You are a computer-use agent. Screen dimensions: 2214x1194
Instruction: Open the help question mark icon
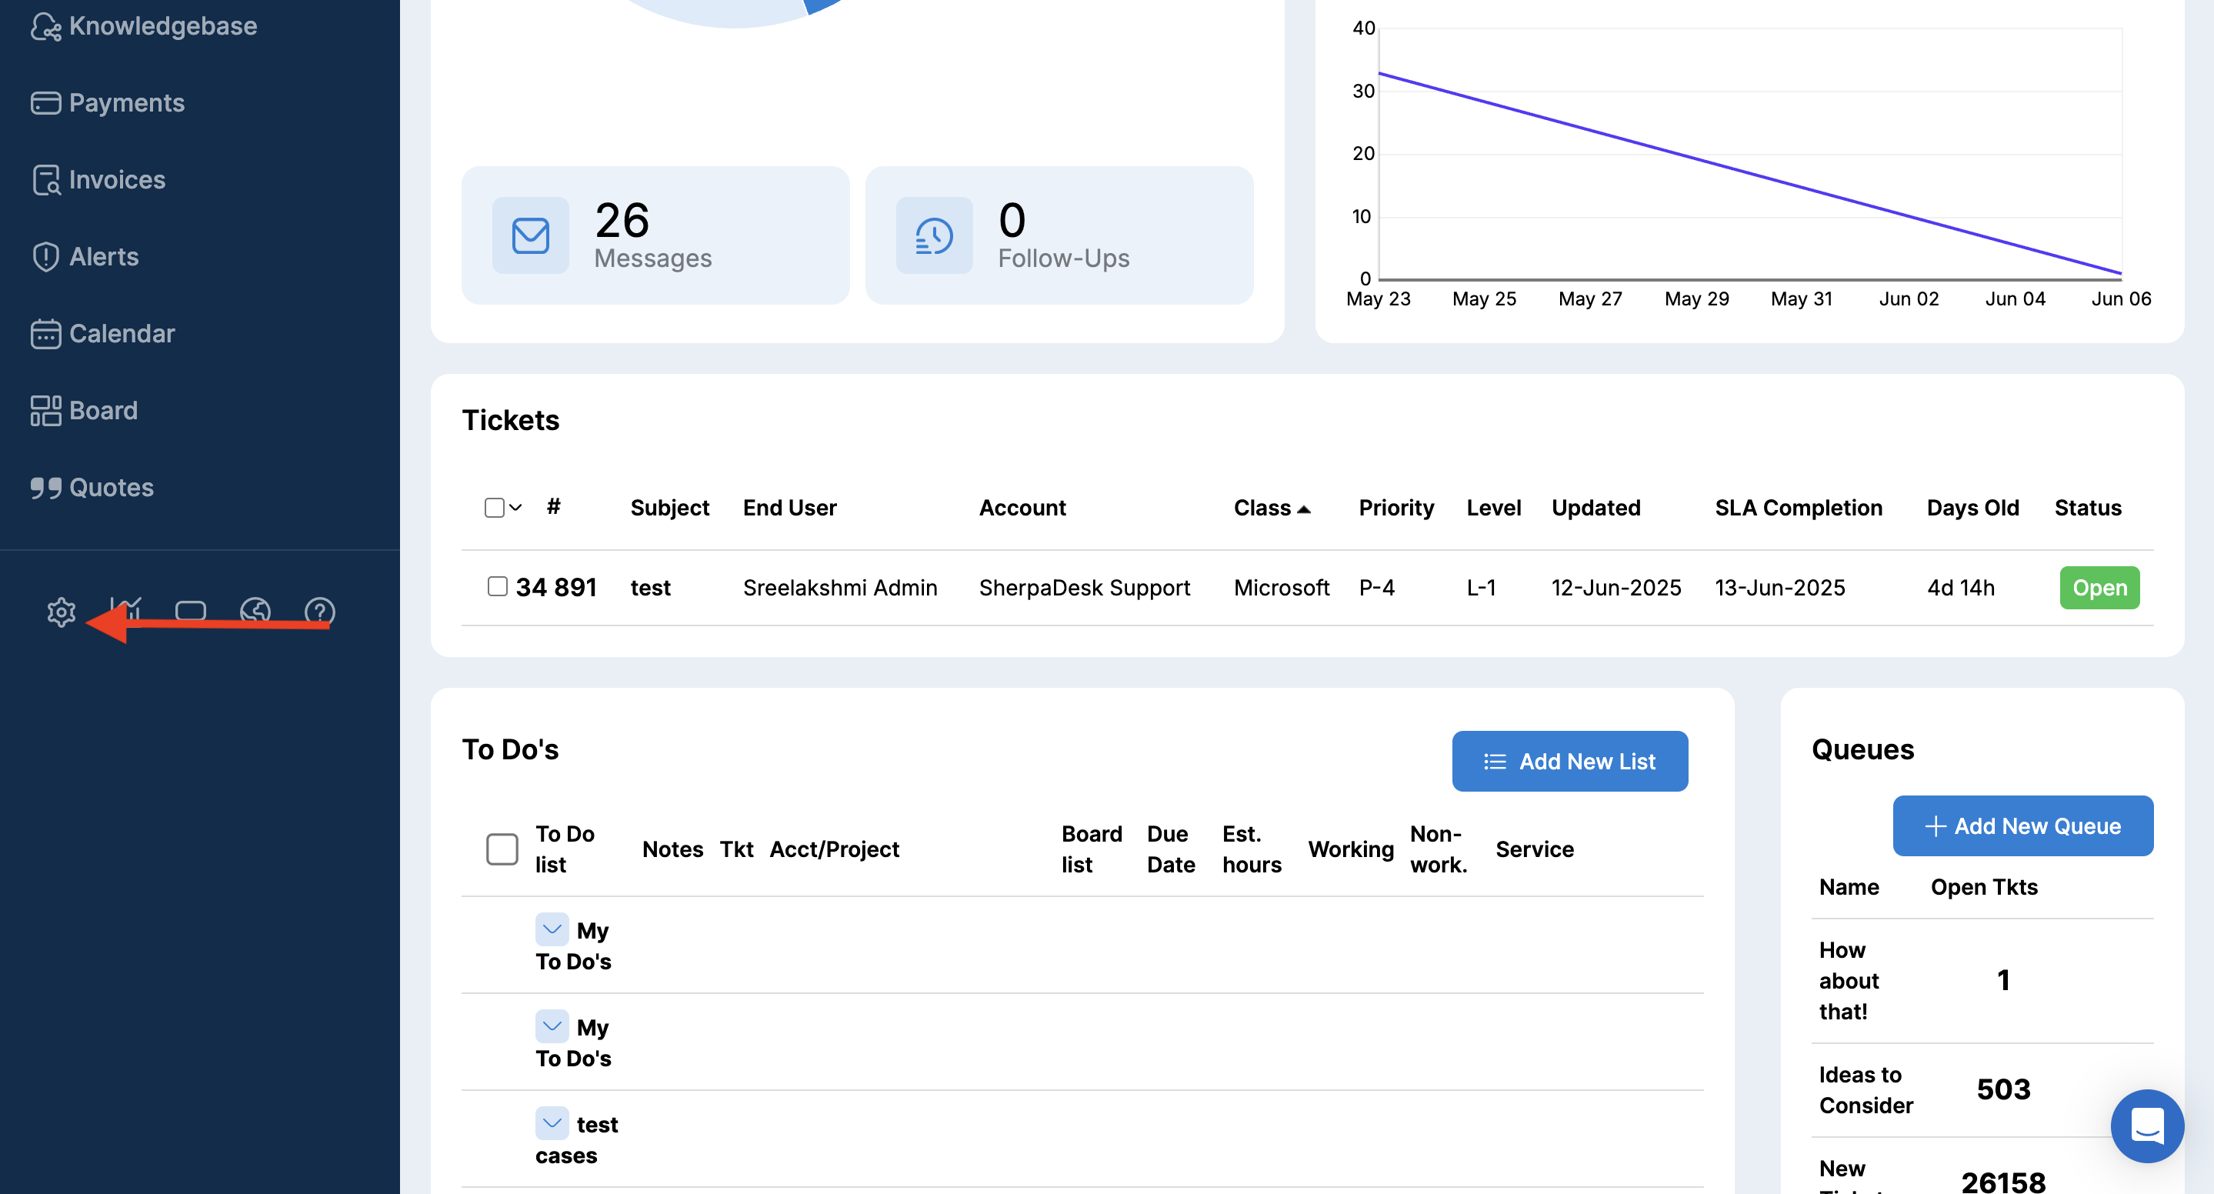click(x=320, y=611)
